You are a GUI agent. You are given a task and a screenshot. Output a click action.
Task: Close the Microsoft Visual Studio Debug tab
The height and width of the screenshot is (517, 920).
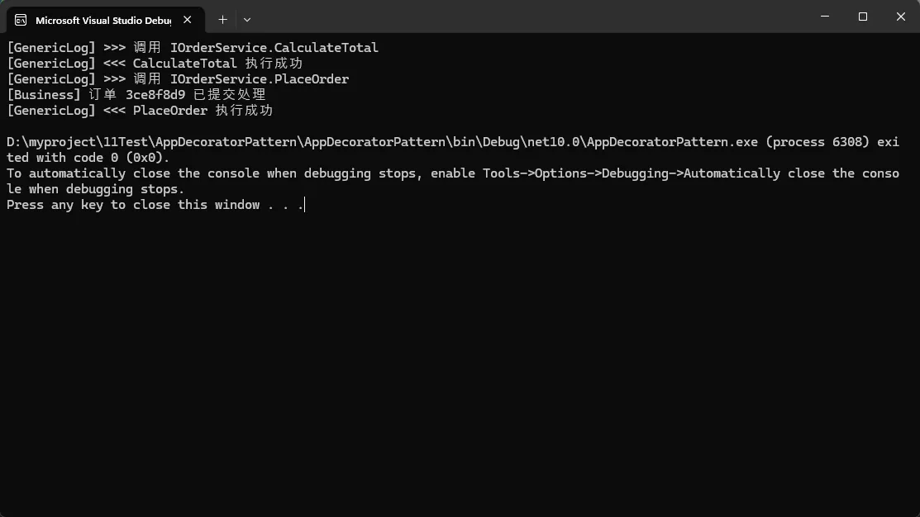[189, 20]
